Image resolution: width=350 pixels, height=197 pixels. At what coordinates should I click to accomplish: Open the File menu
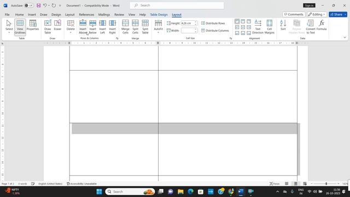[x=7, y=15]
